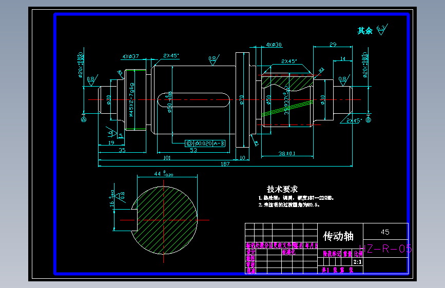Viewport: 445px width, 288px height.
Task: Select the 2X45° chamfer note near datum B
Action: (x=354, y=120)
